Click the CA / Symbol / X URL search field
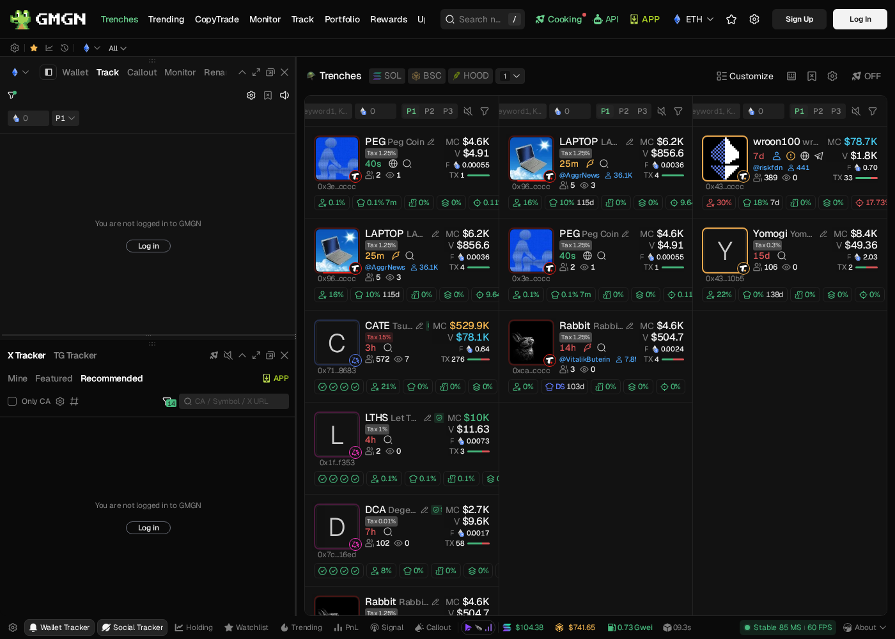Viewport: 895px width, 639px height. pyautogui.click(x=234, y=401)
